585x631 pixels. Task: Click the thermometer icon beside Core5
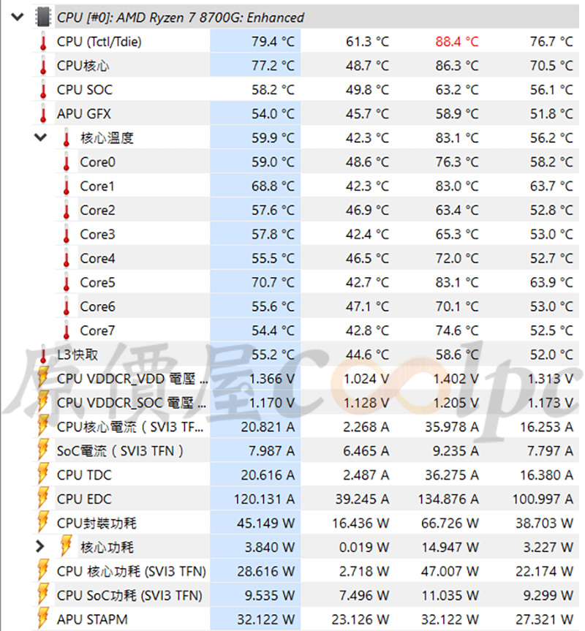67,283
